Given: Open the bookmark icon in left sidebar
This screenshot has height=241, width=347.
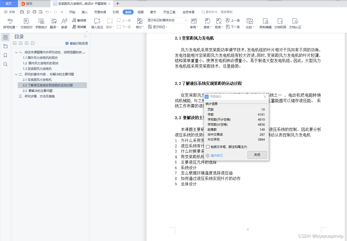Looking at the screenshot, I should (x=5, y=55).
